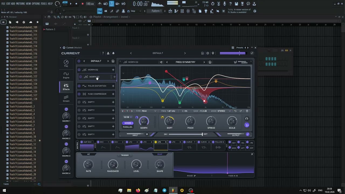Open the Matrix button in mods row
The image size is (345, 194).
(x=78, y=145)
